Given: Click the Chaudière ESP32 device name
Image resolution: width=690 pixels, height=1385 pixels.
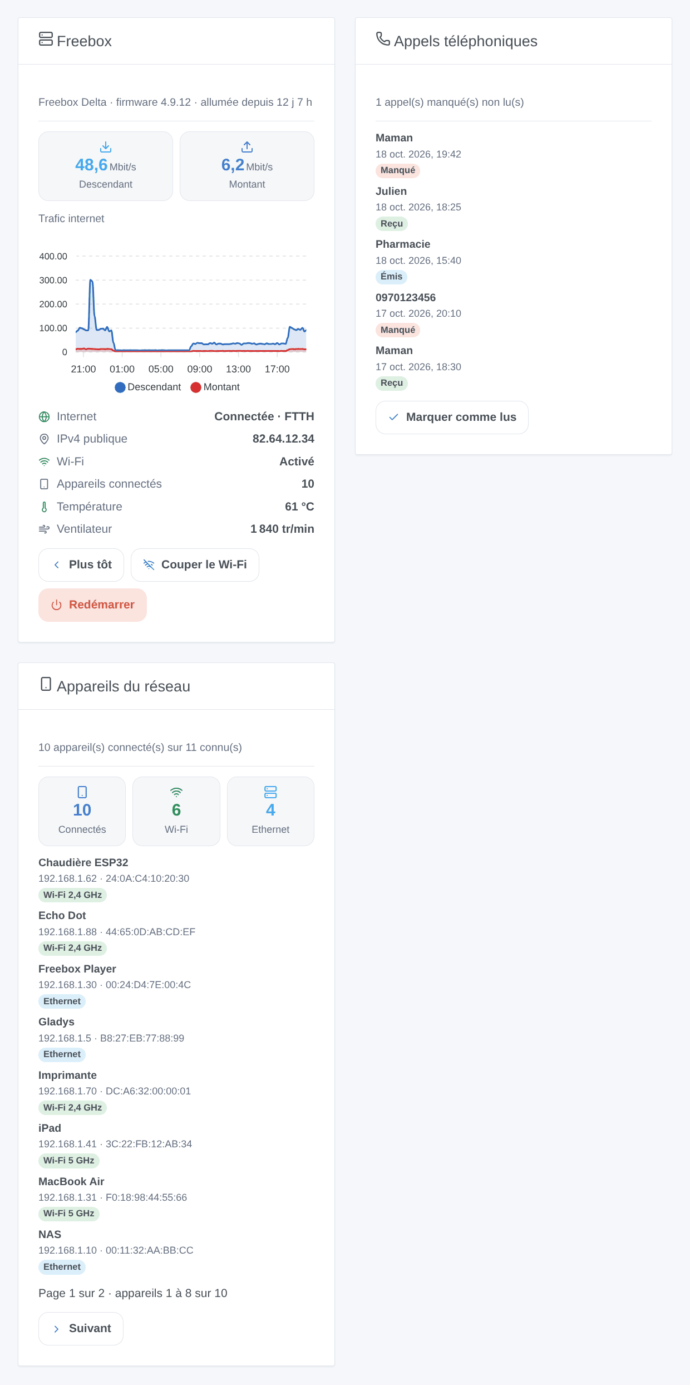Looking at the screenshot, I should pyautogui.click(x=83, y=862).
